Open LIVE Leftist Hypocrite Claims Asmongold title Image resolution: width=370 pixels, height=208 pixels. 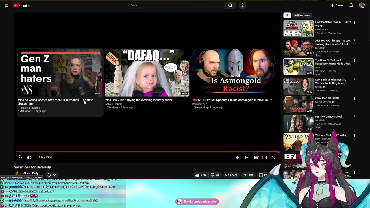(x=232, y=100)
